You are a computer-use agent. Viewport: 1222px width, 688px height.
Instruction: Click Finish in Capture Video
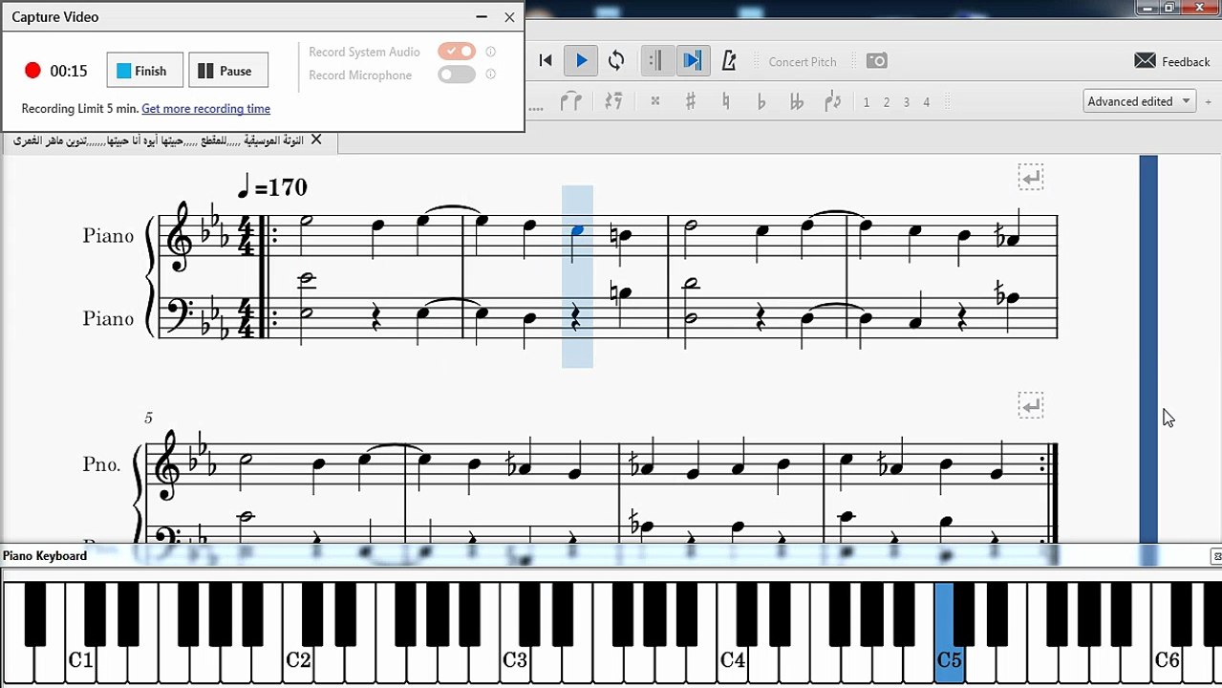[144, 71]
